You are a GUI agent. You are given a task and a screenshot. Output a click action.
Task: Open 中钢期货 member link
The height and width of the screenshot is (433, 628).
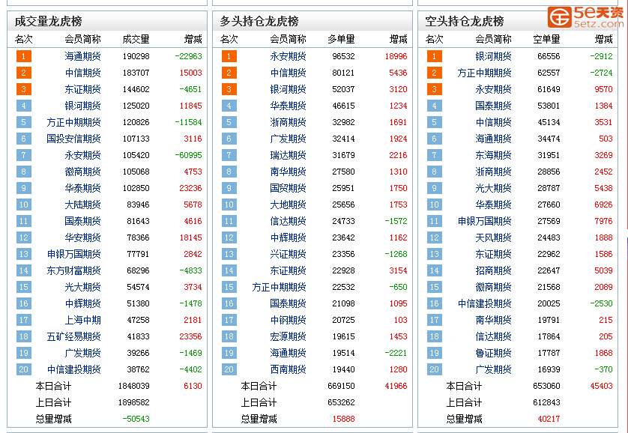click(288, 320)
